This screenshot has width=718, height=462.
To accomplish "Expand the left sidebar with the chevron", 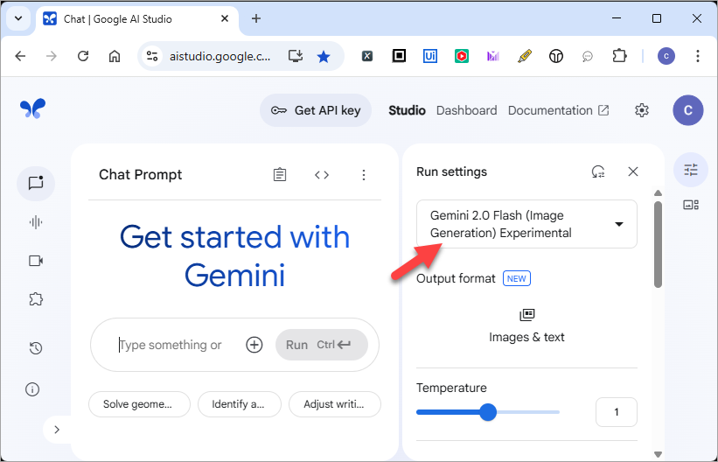I will pos(57,430).
